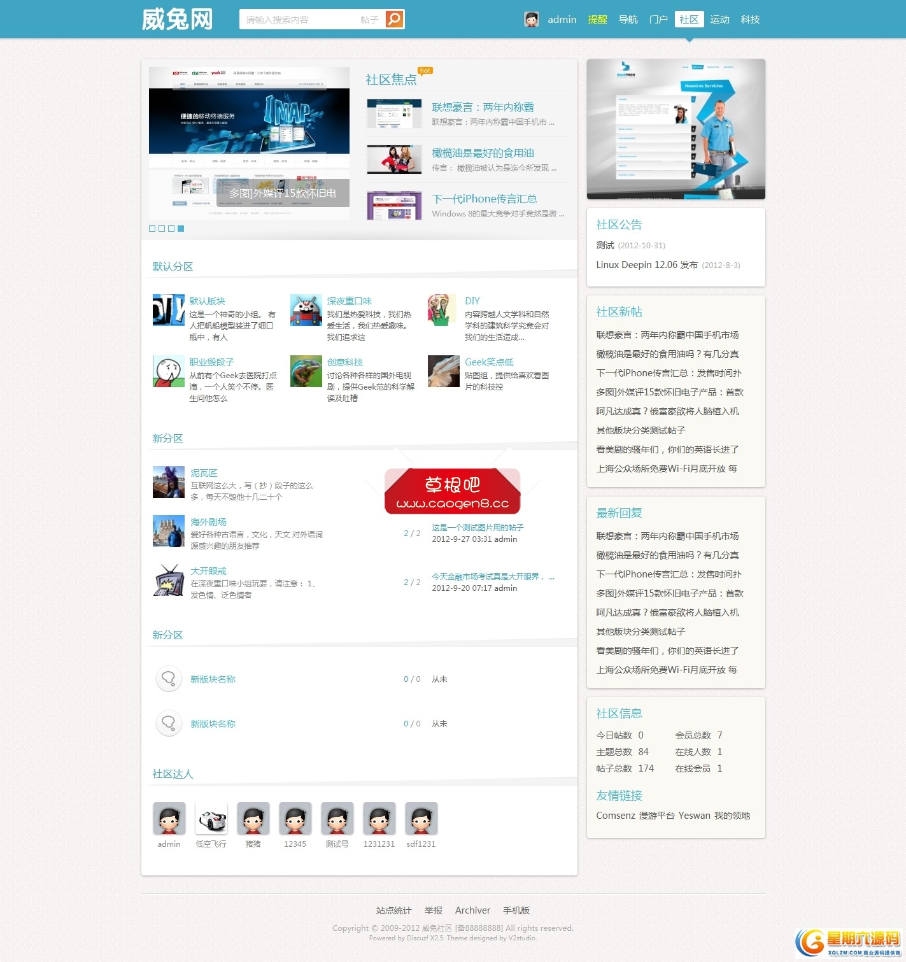Switch to the 门户 tab
This screenshot has height=962, width=906.
[x=658, y=20]
